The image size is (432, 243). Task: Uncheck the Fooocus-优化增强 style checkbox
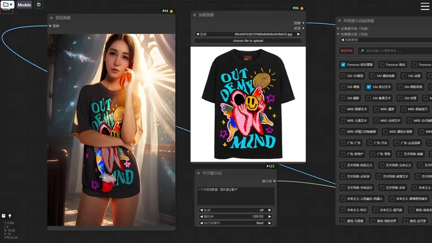(343, 64)
